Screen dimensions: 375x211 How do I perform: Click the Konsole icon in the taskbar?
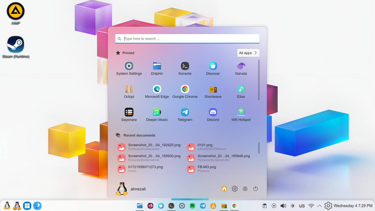171,206
